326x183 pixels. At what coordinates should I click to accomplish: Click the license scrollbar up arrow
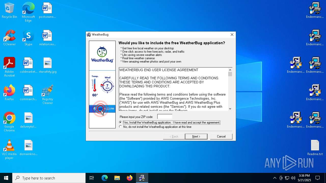pos(230,70)
